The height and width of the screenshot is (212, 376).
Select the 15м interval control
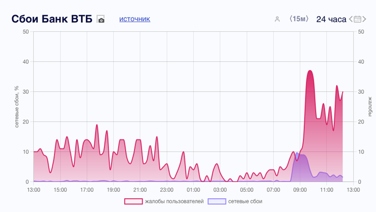coord(299,19)
